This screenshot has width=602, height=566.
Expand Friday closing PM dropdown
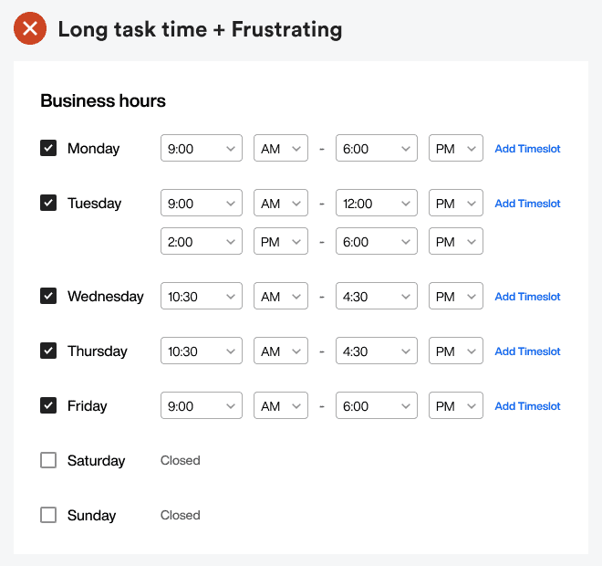(x=456, y=406)
